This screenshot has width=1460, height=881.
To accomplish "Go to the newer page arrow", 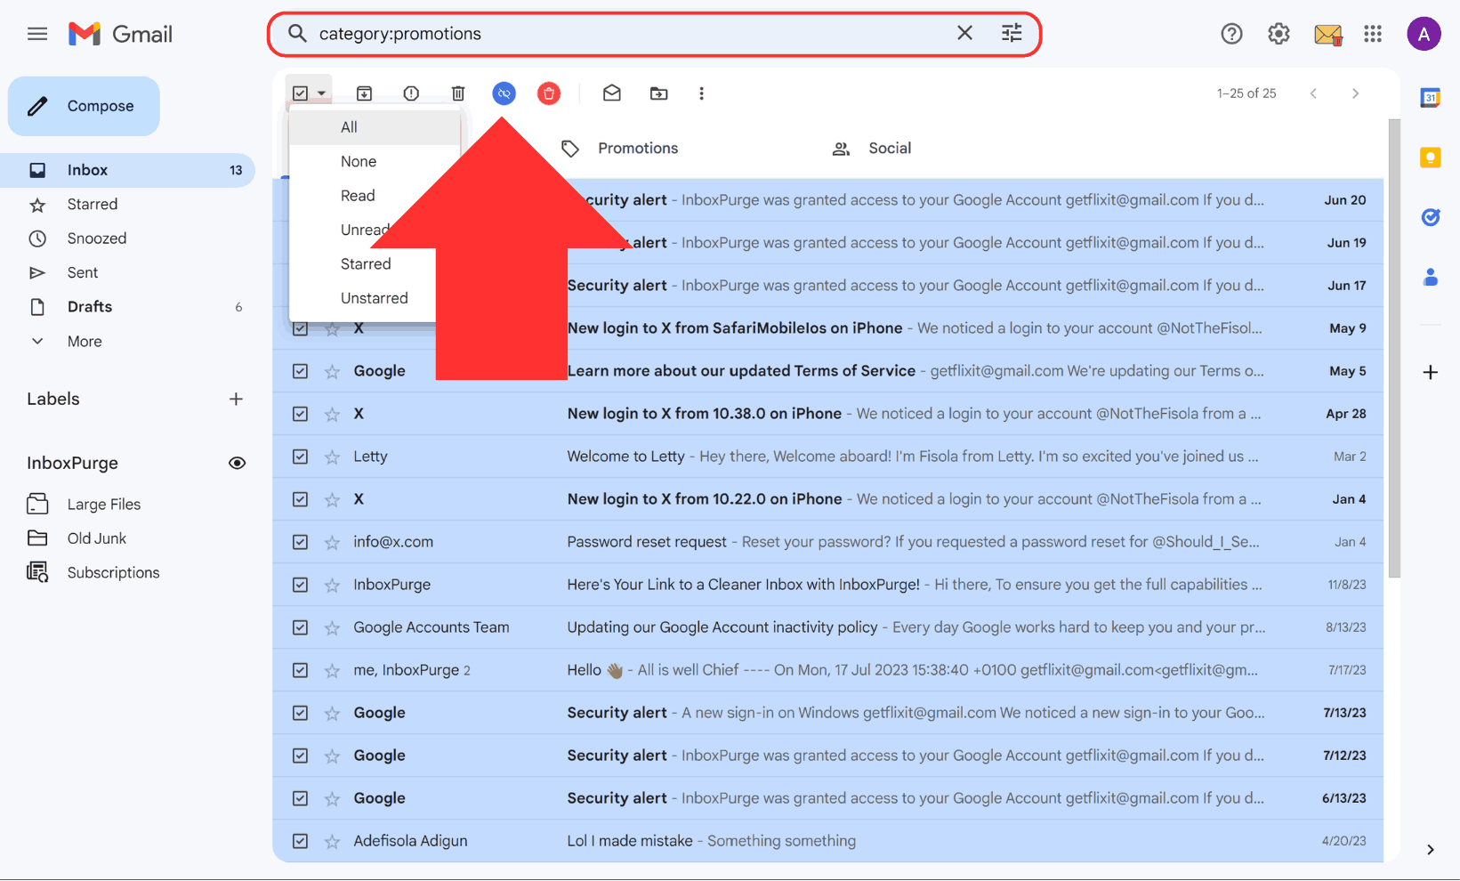I will (1313, 93).
